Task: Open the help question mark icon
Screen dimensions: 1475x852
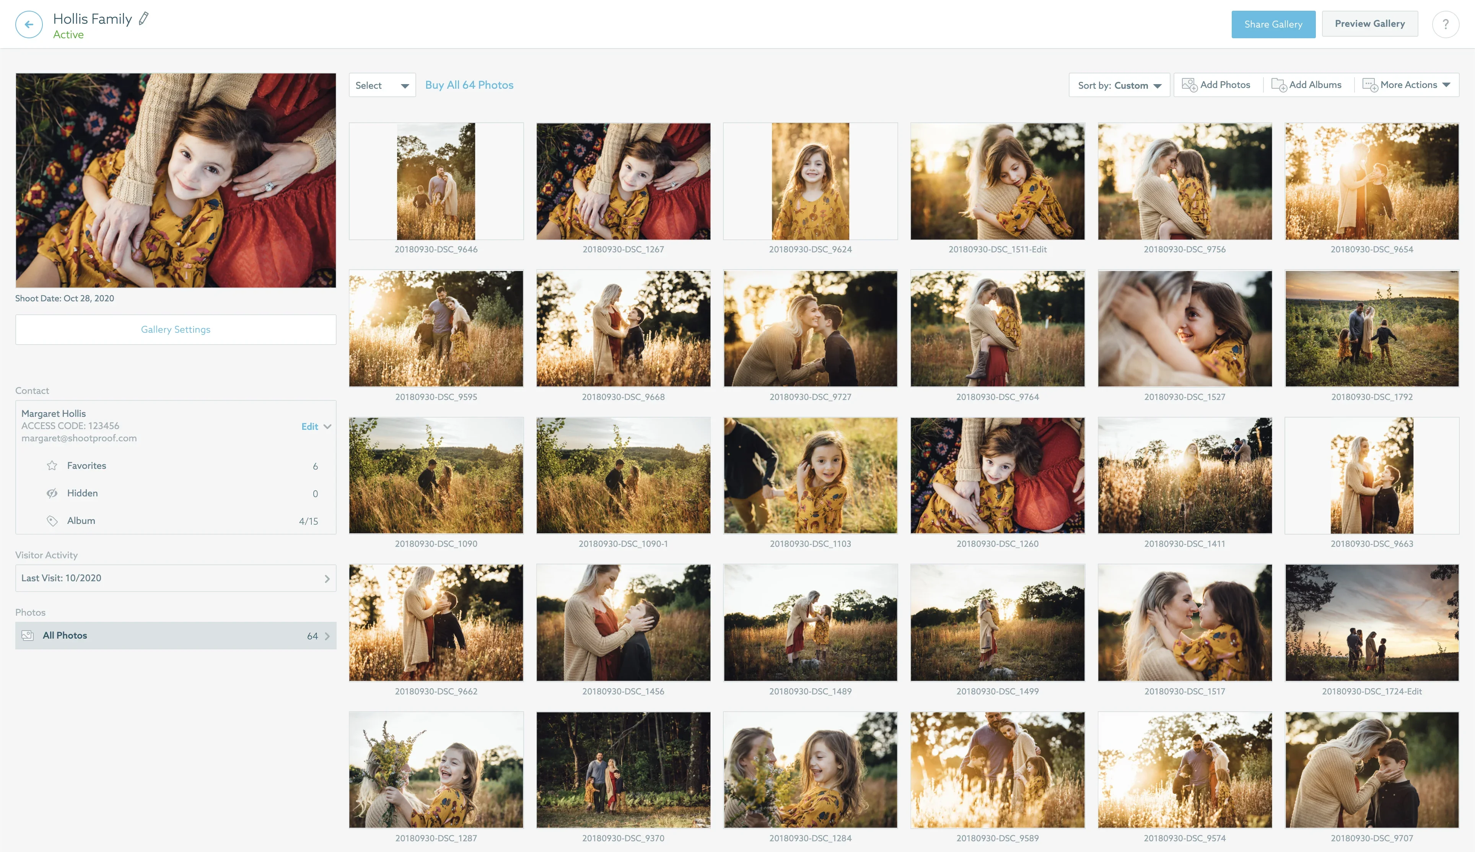Action: point(1446,24)
